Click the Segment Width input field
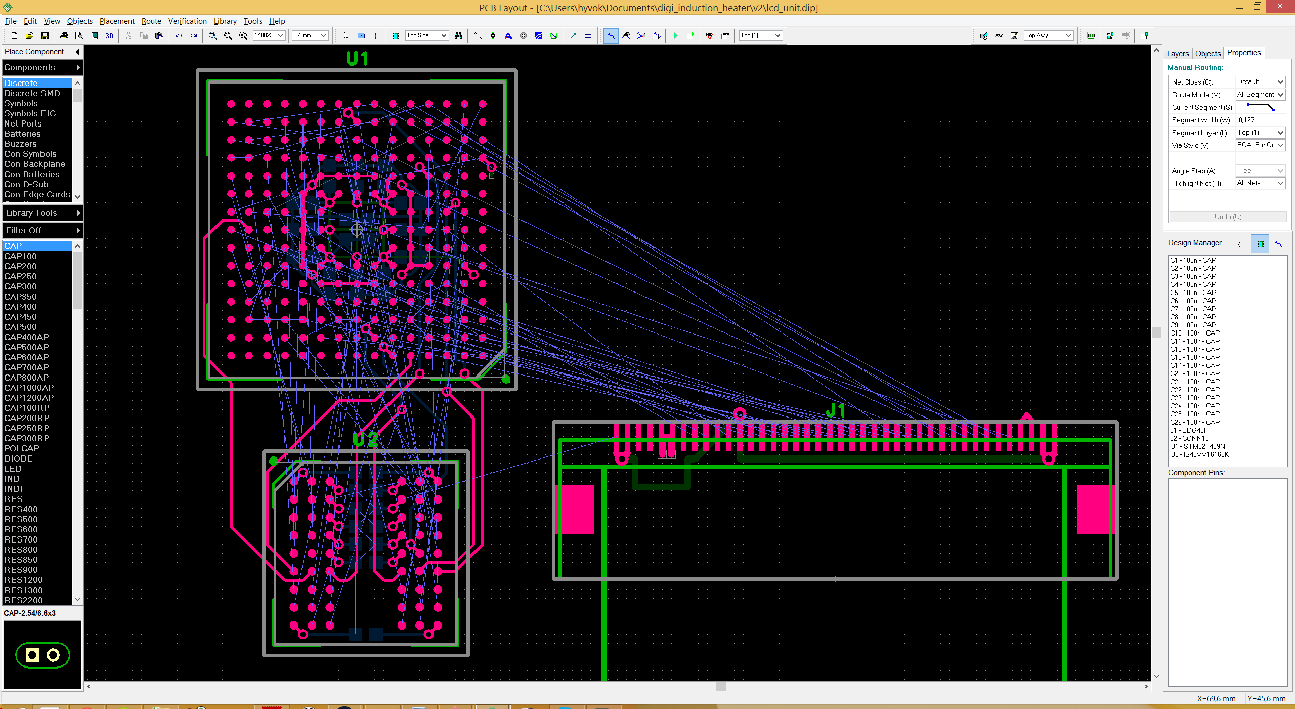The image size is (1295, 709). tap(1260, 120)
